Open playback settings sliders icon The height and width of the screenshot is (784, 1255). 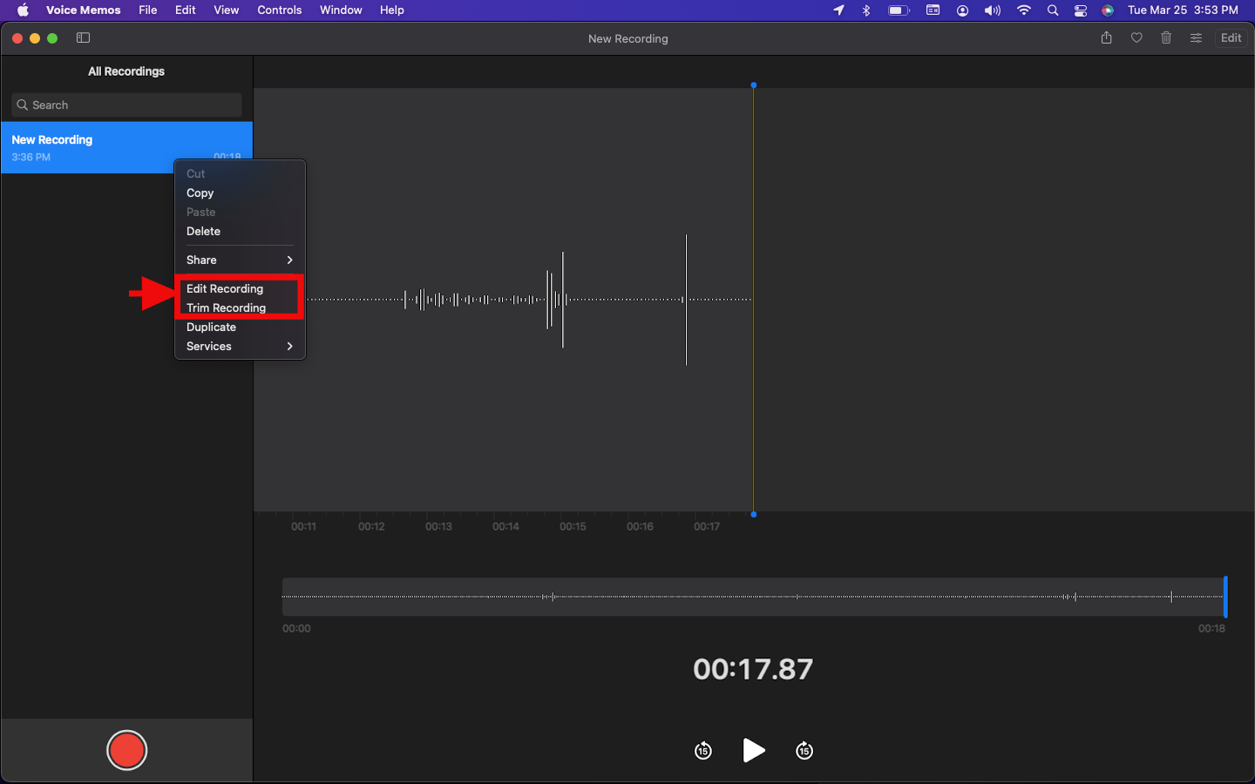[x=1196, y=37]
